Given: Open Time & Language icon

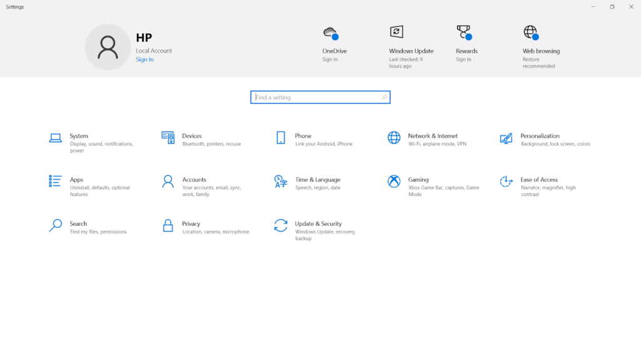Looking at the screenshot, I should click(281, 182).
